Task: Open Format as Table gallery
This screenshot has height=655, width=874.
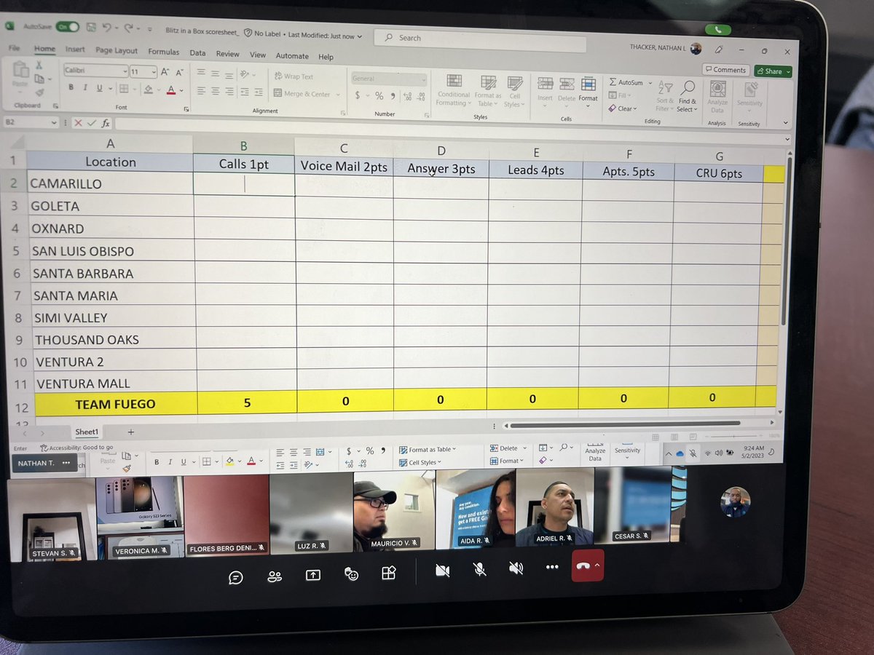Action: tap(488, 92)
